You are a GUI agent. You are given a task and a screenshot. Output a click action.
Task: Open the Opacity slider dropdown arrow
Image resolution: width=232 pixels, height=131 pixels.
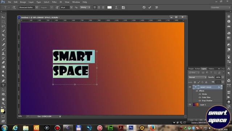[x=223, y=77]
